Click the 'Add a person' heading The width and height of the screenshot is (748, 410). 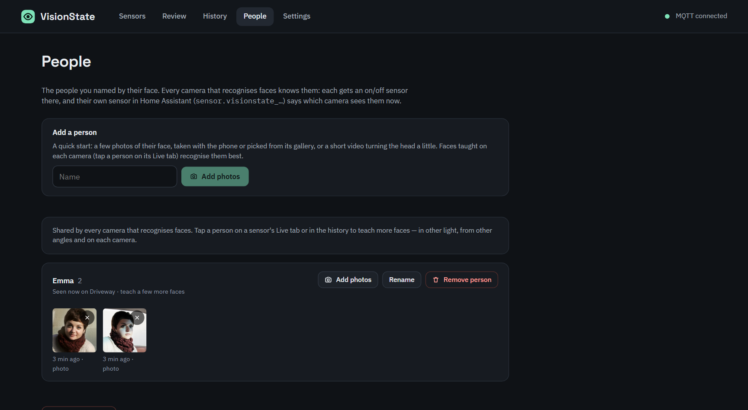pyautogui.click(x=75, y=132)
